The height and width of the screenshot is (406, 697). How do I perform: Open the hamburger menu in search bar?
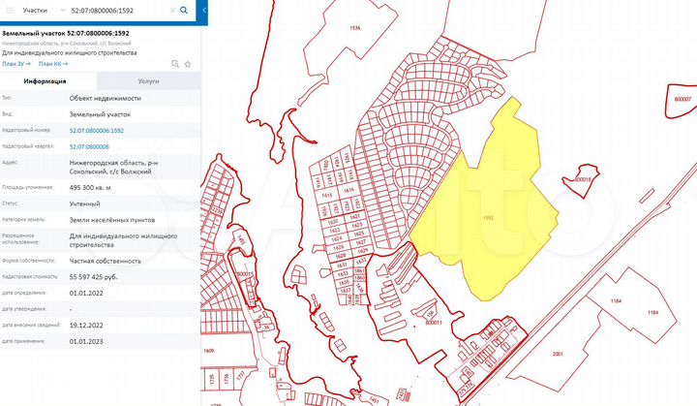11,12
